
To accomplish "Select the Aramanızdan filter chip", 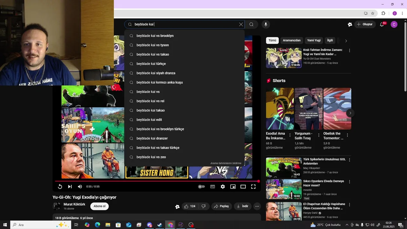I will [292, 40].
